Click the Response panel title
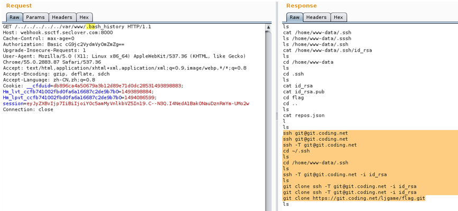The width and height of the screenshot is (458, 211). [x=301, y=6]
